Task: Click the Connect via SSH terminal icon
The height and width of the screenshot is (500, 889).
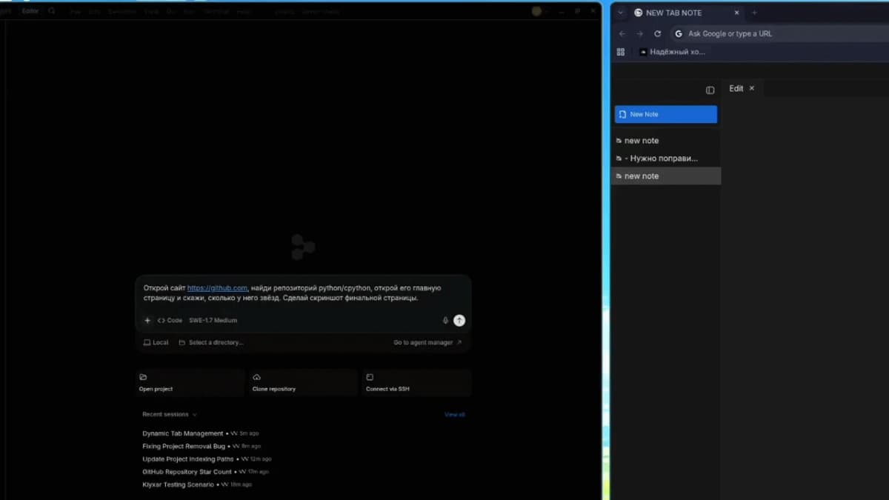Action: 370,377
